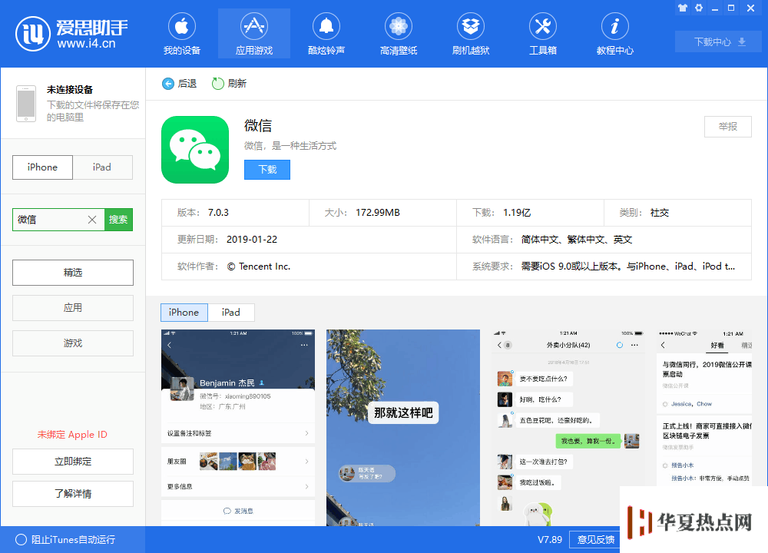The height and width of the screenshot is (553, 768).
Task: Open 刷机越狱 flash and jailbreak section
Action: tap(471, 34)
